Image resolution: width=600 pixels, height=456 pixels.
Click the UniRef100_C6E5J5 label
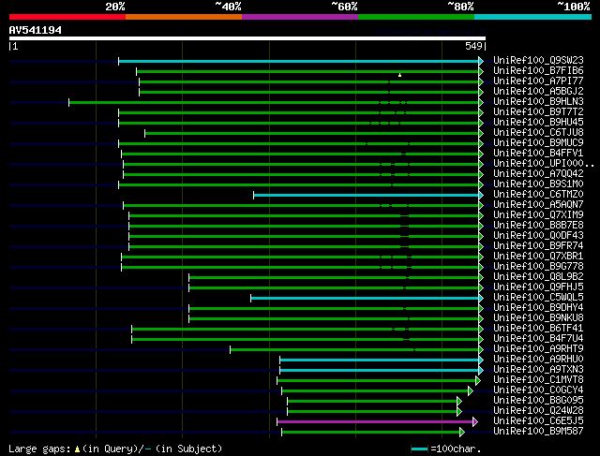pyautogui.click(x=538, y=421)
